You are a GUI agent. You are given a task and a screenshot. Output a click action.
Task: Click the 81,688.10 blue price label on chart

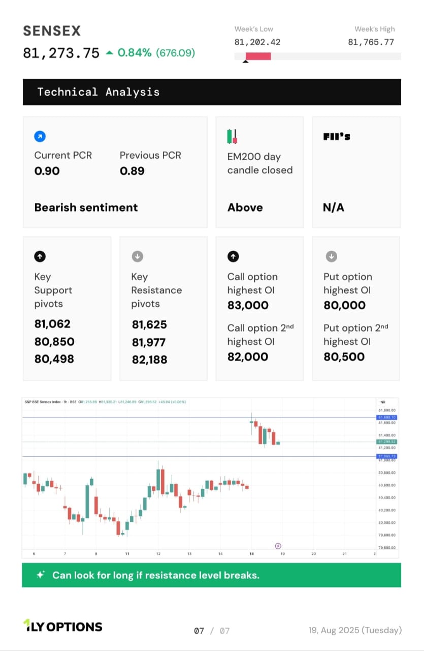tap(387, 417)
